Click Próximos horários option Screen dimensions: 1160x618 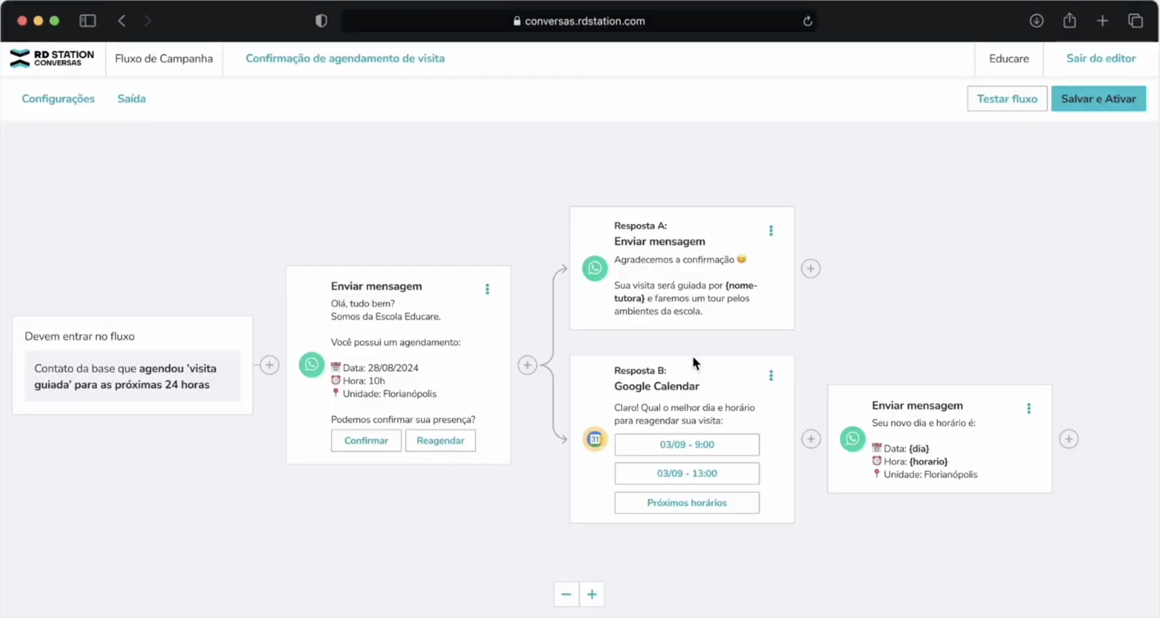pyautogui.click(x=687, y=503)
